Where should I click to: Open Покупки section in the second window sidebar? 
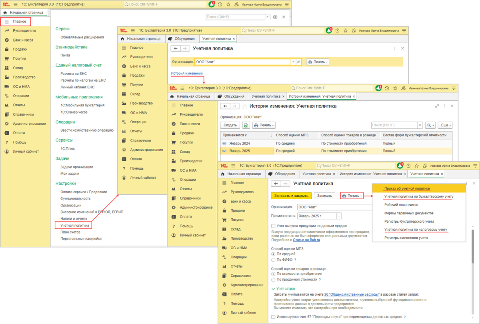(x=137, y=85)
